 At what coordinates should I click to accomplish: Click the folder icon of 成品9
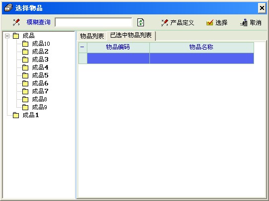[x=25, y=107]
